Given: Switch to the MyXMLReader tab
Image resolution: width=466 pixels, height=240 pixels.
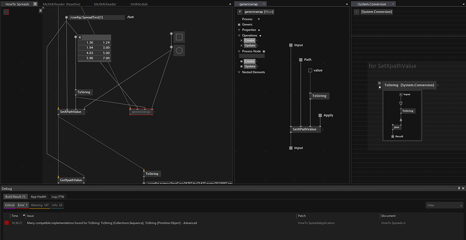Looking at the screenshot, I should [x=105, y=4].
